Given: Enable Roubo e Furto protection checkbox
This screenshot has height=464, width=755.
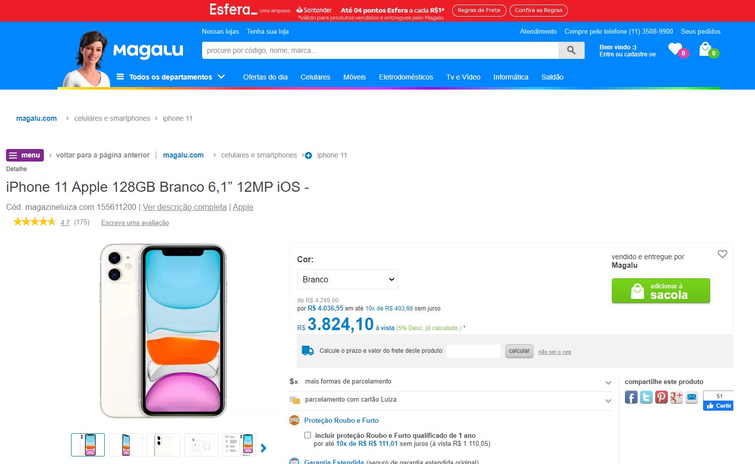Looking at the screenshot, I should [x=307, y=435].
